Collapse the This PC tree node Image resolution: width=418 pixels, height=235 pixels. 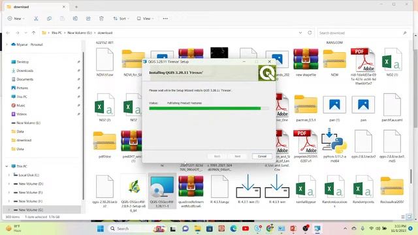tap(7, 166)
